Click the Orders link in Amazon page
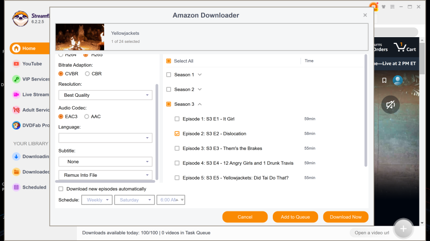 [380, 50]
